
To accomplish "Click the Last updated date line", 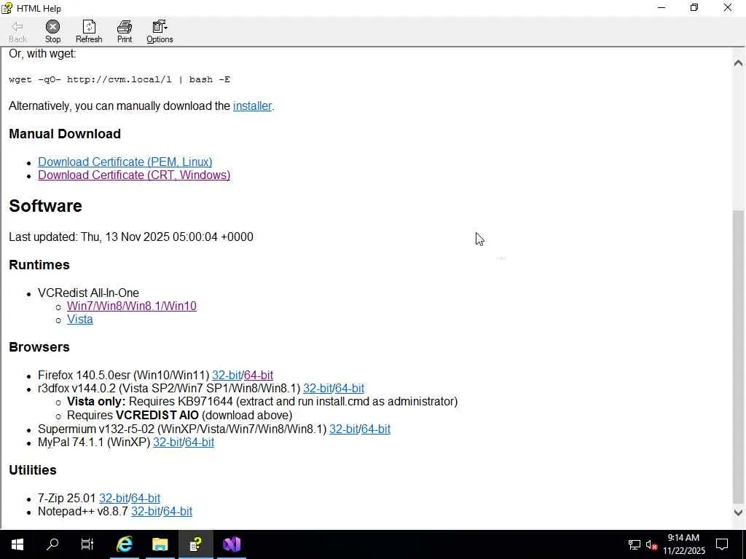I will pos(131,237).
